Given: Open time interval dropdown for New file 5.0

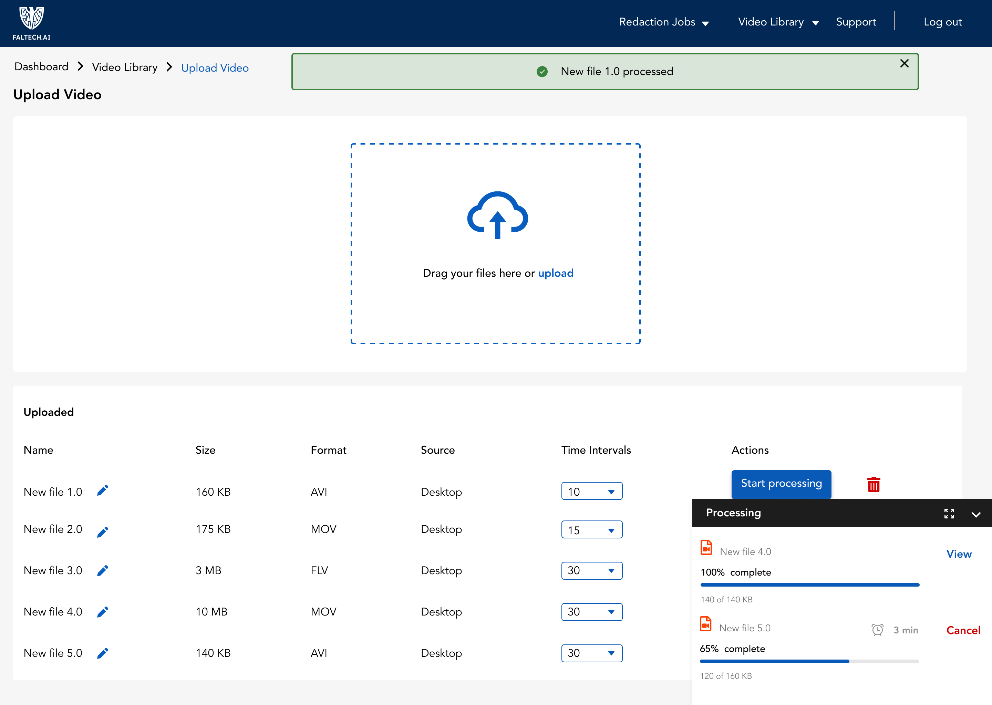Looking at the screenshot, I should (x=591, y=653).
